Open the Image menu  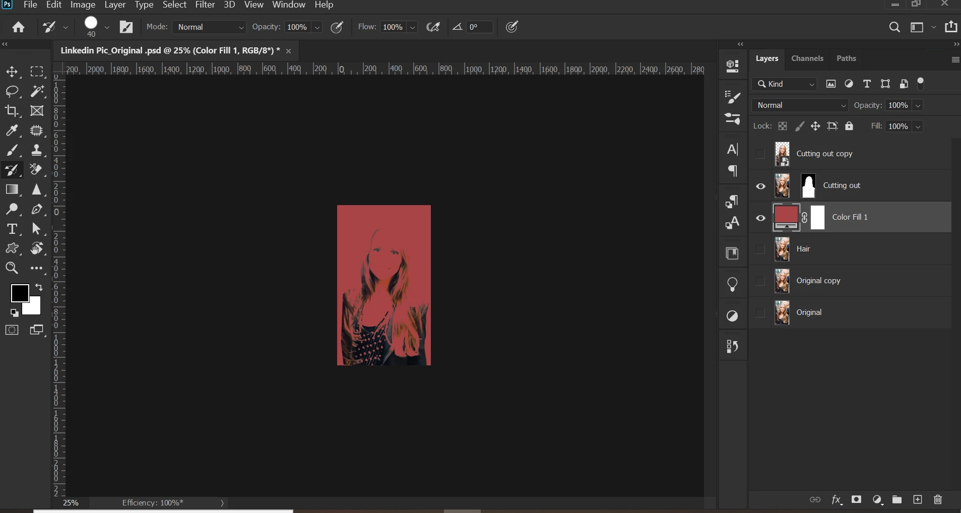(83, 5)
